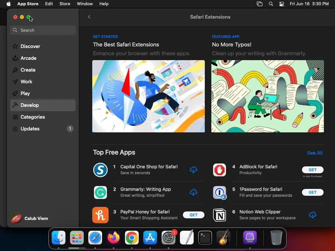335x251 pixels.
Task: Open the Store menu
Action: click(65, 4)
